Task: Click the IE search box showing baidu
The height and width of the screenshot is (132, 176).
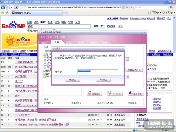Action: [x=152, y=7]
